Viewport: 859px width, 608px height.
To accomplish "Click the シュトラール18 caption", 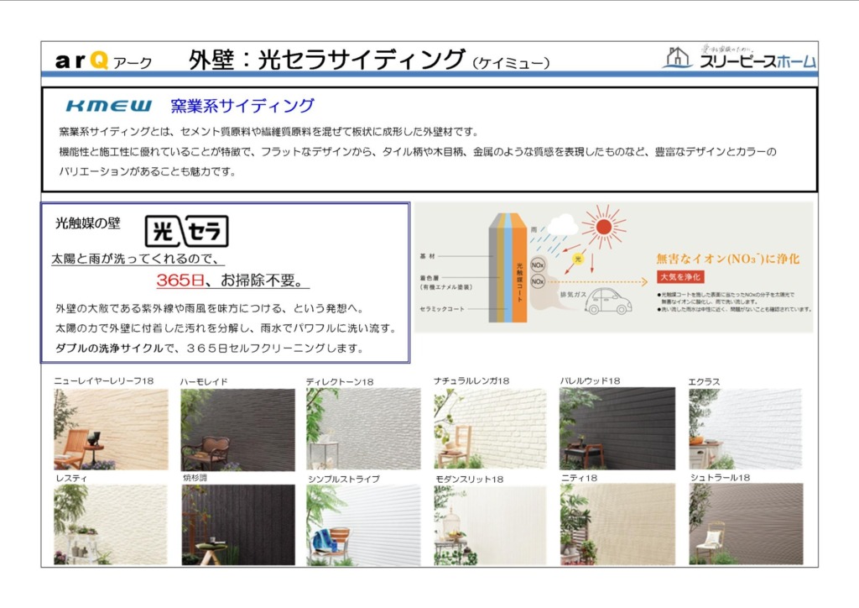I will point(720,478).
